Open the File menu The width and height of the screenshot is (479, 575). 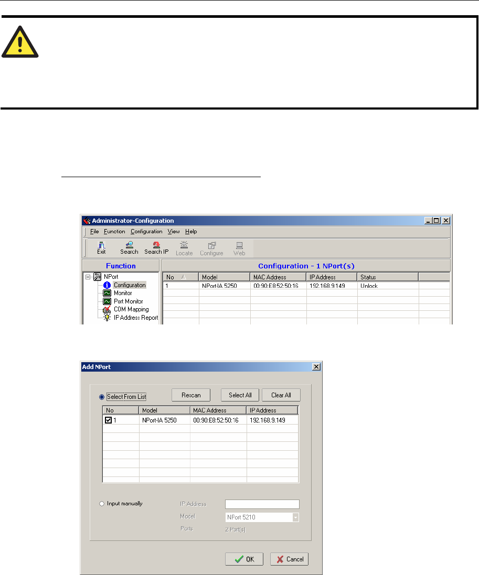coord(94,231)
